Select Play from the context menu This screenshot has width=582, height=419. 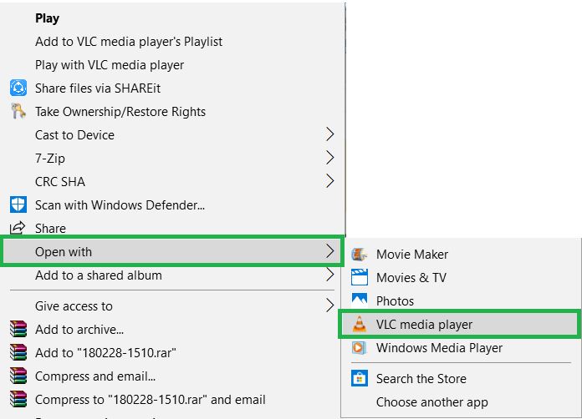point(47,18)
